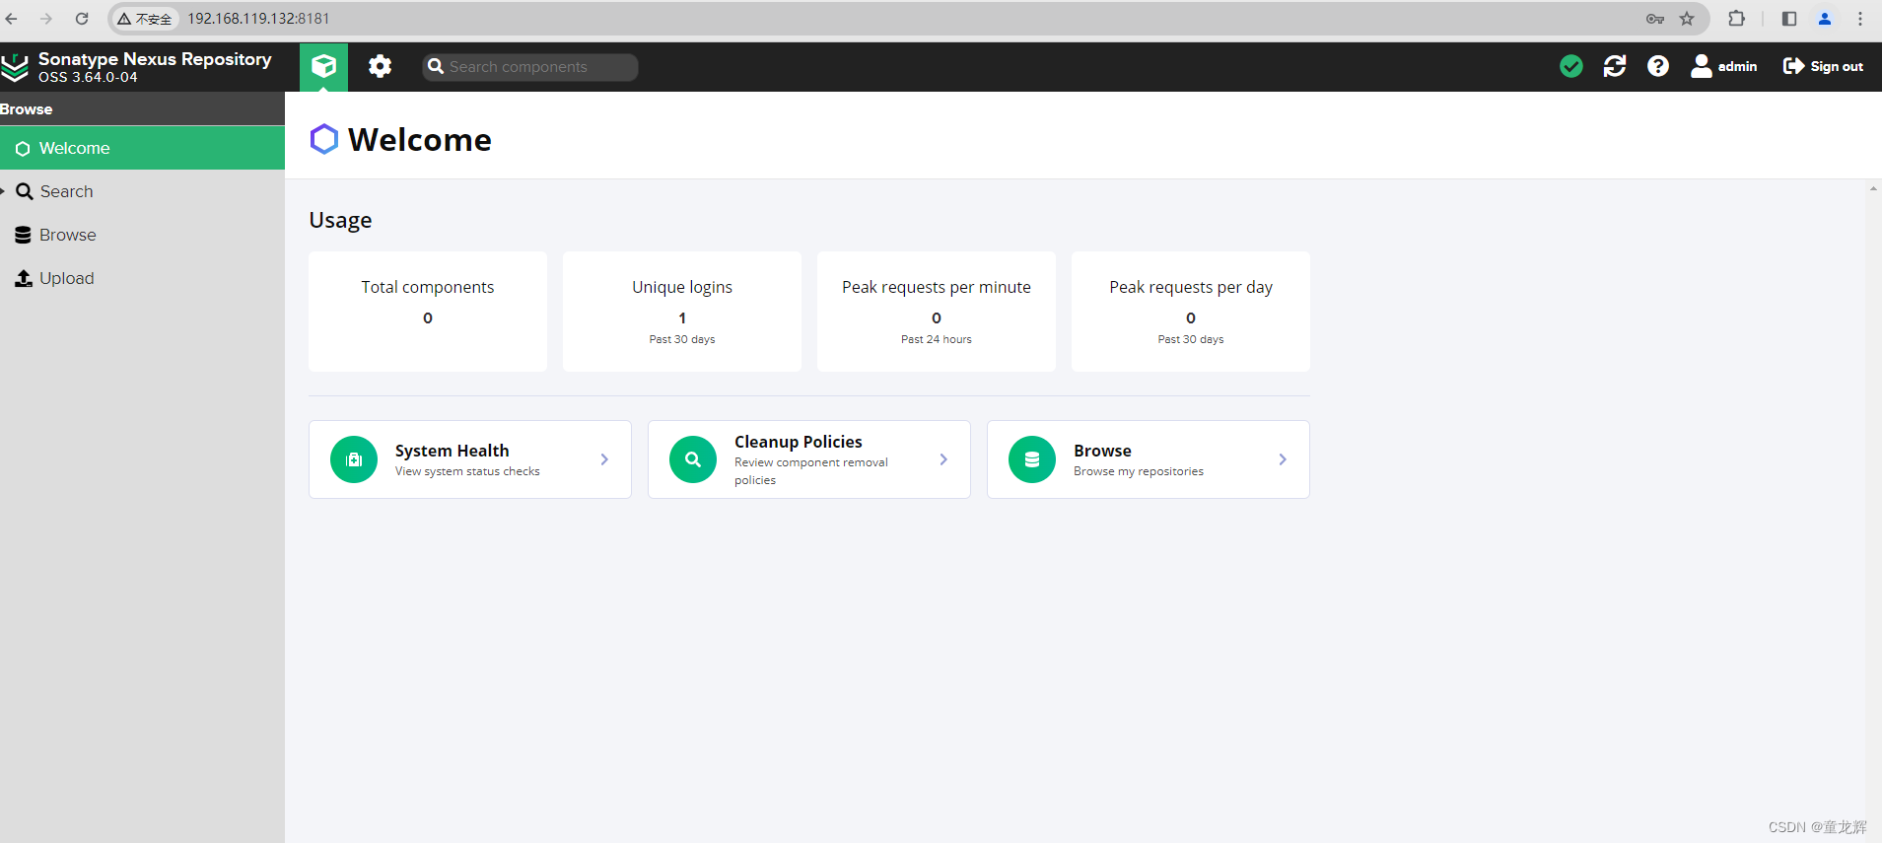
Task: Open the admin user account
Action: click(x=1723, y=66)
